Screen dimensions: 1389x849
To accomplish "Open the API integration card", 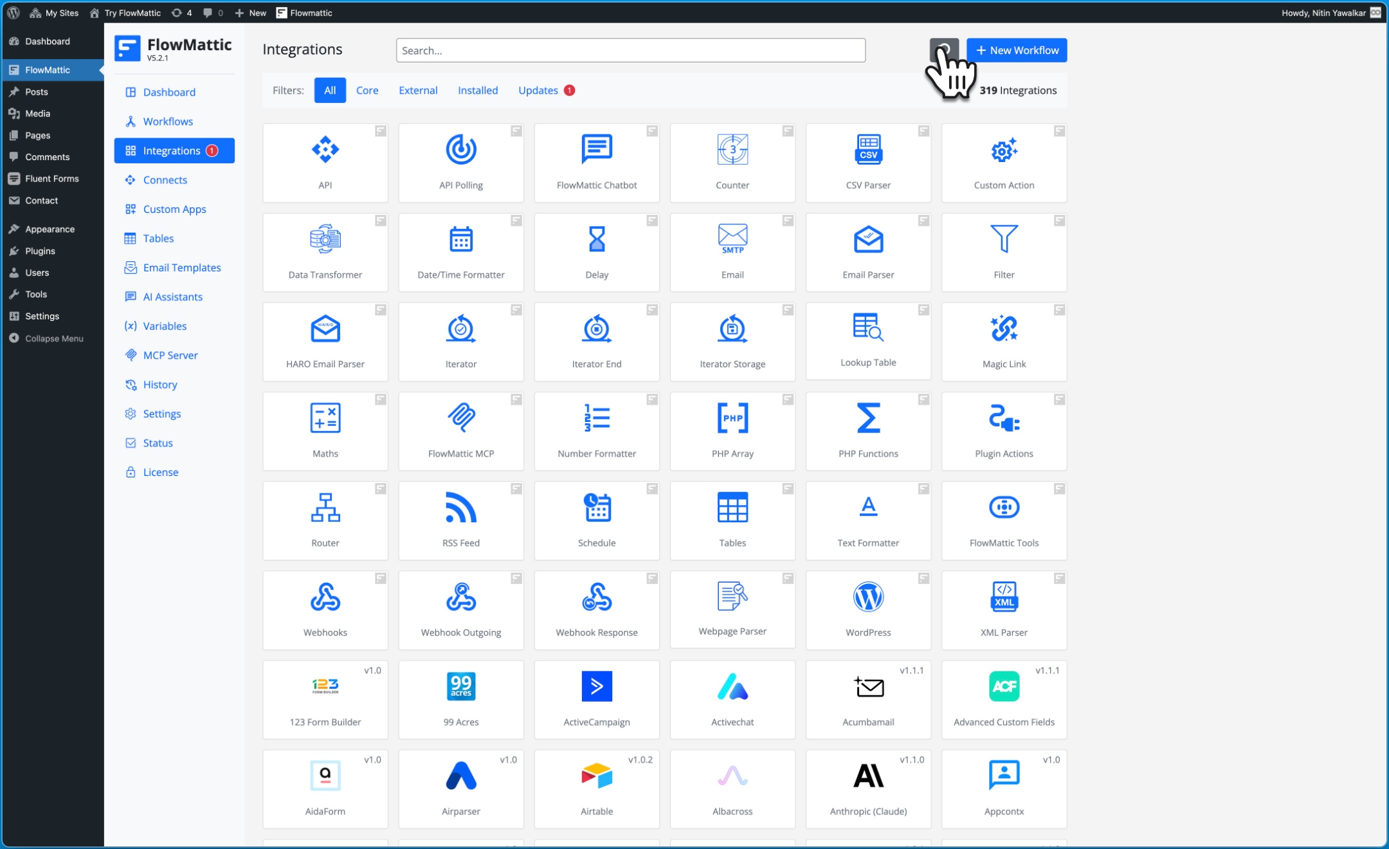I will pyautogui.click(x=325, y=163).
